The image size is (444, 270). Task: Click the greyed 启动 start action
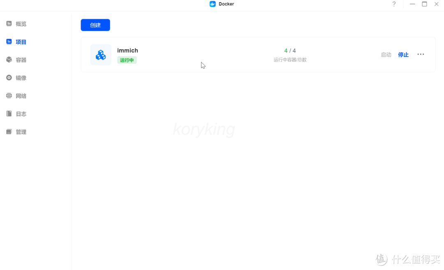(386, 55)
